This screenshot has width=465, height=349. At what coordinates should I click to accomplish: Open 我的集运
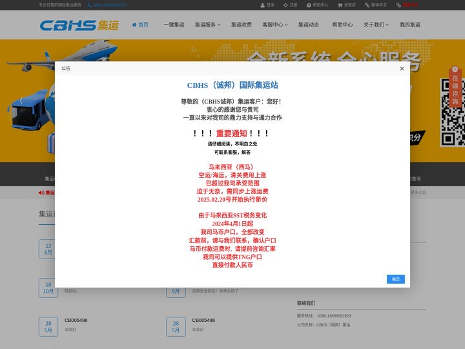410,25
